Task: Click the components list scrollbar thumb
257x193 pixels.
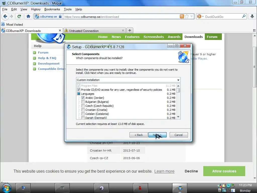Action: pyautogui.click(x=178, y=90)
